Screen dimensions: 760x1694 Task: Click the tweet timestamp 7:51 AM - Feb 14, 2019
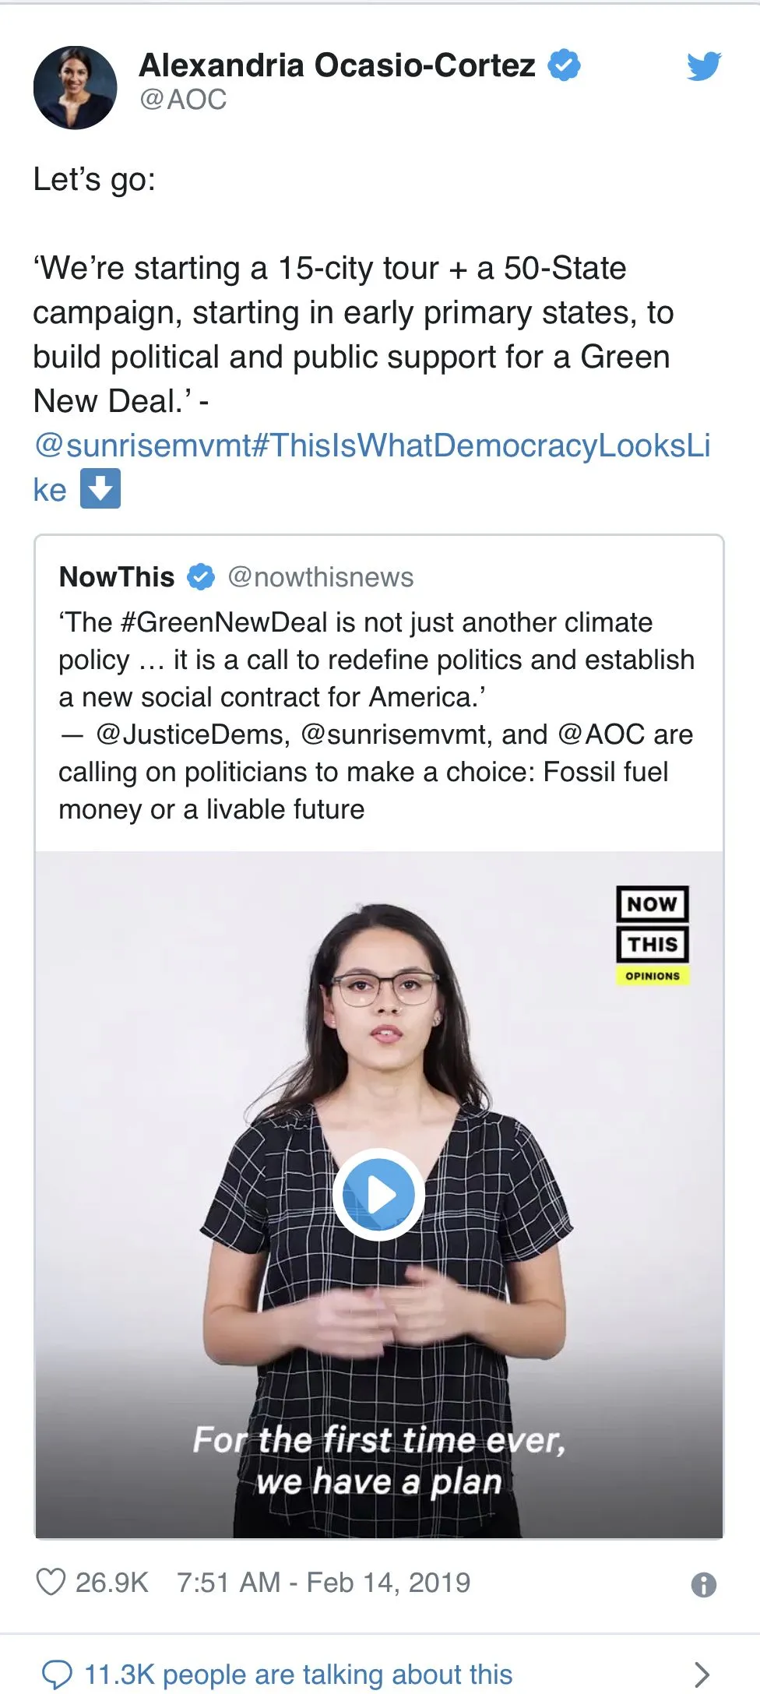pyautogui.click(x=323, y=1582)
